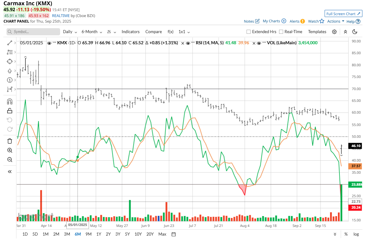This screenshot has width=372, height=239.
Task: Select the 20Y time range button
Action: 150,234
